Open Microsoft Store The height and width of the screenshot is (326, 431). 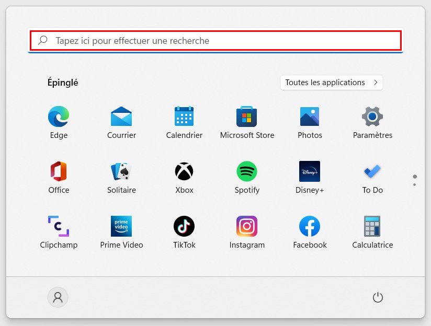(x=247, y=122)
